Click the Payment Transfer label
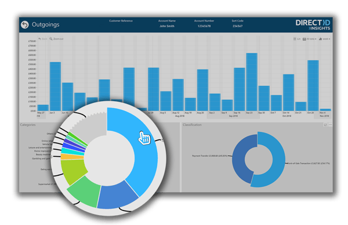The height and width of the screenshot is (225, 348). click(210, 156)
